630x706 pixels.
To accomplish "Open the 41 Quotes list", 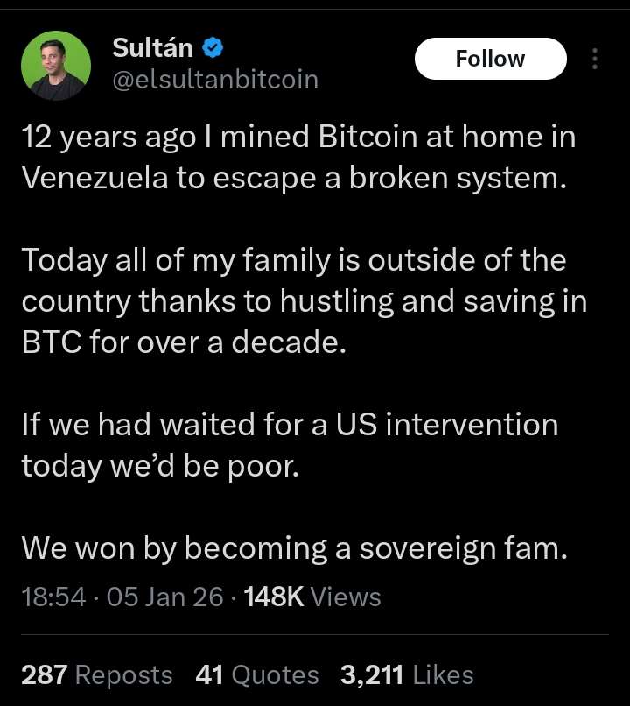I will click(x=257, y=674).
